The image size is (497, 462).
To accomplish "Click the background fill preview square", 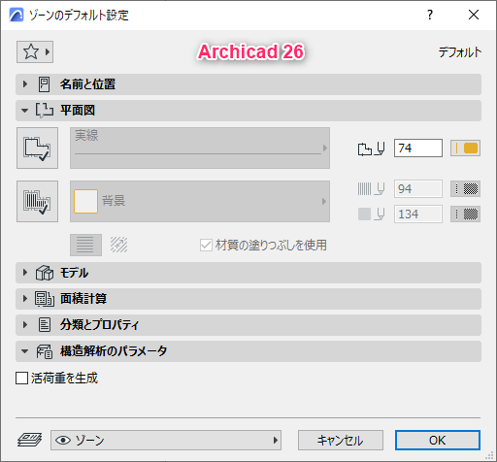I will 85,201.
